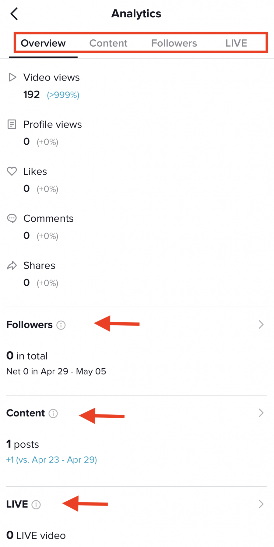This screenshot has height=547, width=274.
Task: Open the Content info tooltip icon
Action: pyautogui.click(x=54, y=413)
